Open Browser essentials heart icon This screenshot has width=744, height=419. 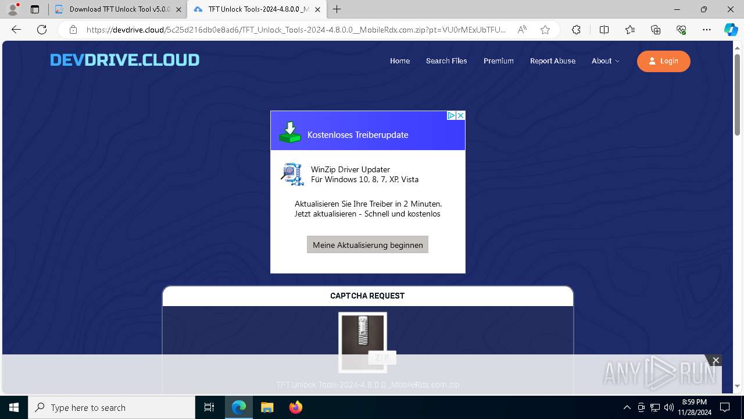click(681, 30)
